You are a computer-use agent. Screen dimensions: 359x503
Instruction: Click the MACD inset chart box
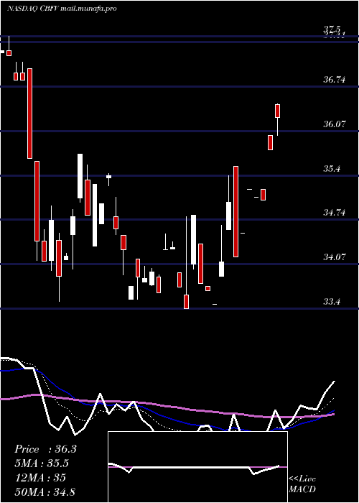tap(197, 467)
